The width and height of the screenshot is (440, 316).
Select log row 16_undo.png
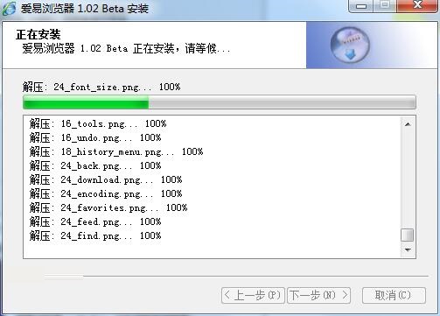(x=95, y=137)
